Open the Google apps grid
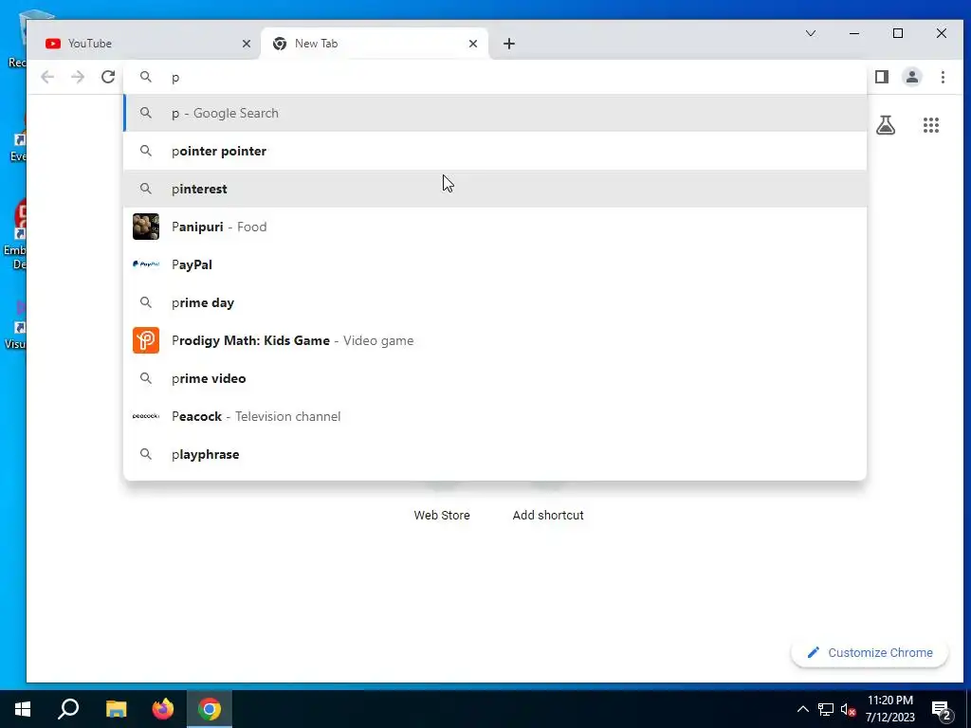 931,125
